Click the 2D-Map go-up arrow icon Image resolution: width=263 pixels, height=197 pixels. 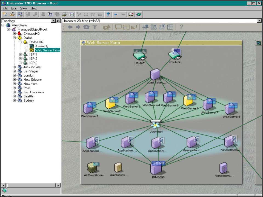point(95,27)
